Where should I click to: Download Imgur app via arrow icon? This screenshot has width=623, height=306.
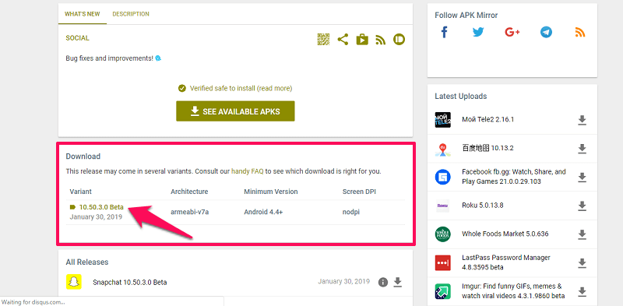pyautogui.click(x=582, y=291)
